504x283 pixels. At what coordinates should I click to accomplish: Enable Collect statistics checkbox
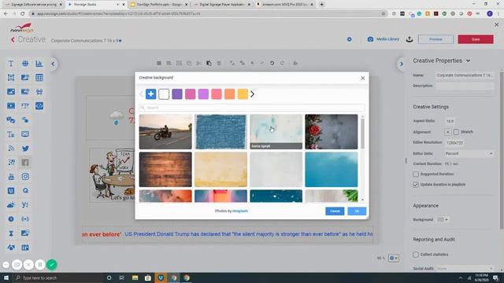[416, 255]
